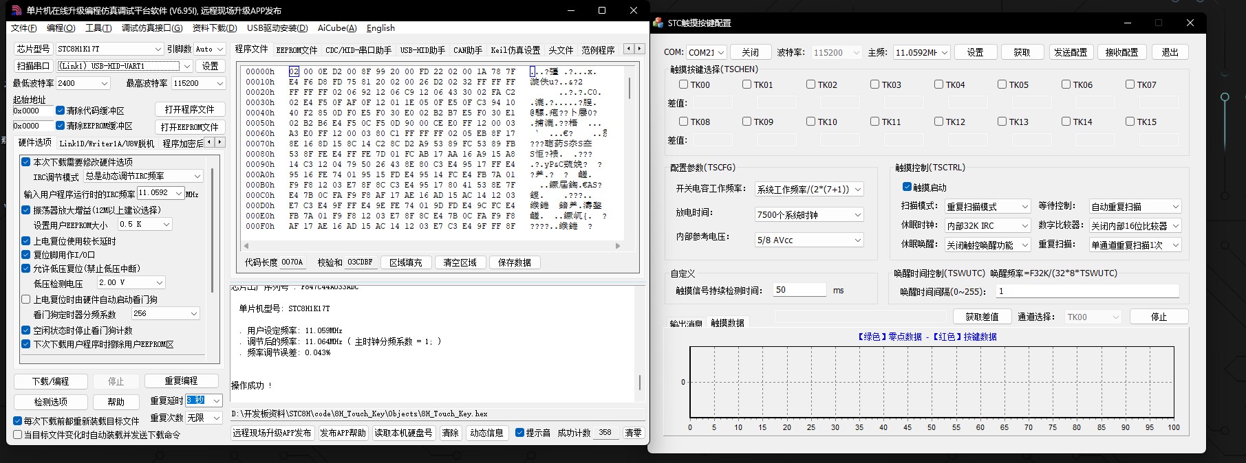Open the AiCube(A) menu
This screenshot has height=463, width=1246.
click(337, 27)
